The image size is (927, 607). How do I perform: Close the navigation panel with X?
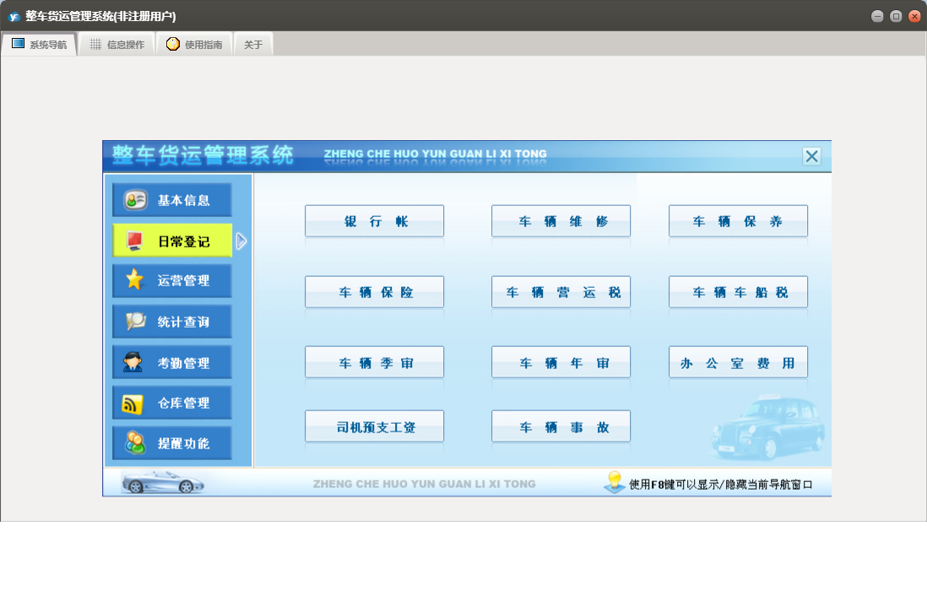tap(811, 156)
